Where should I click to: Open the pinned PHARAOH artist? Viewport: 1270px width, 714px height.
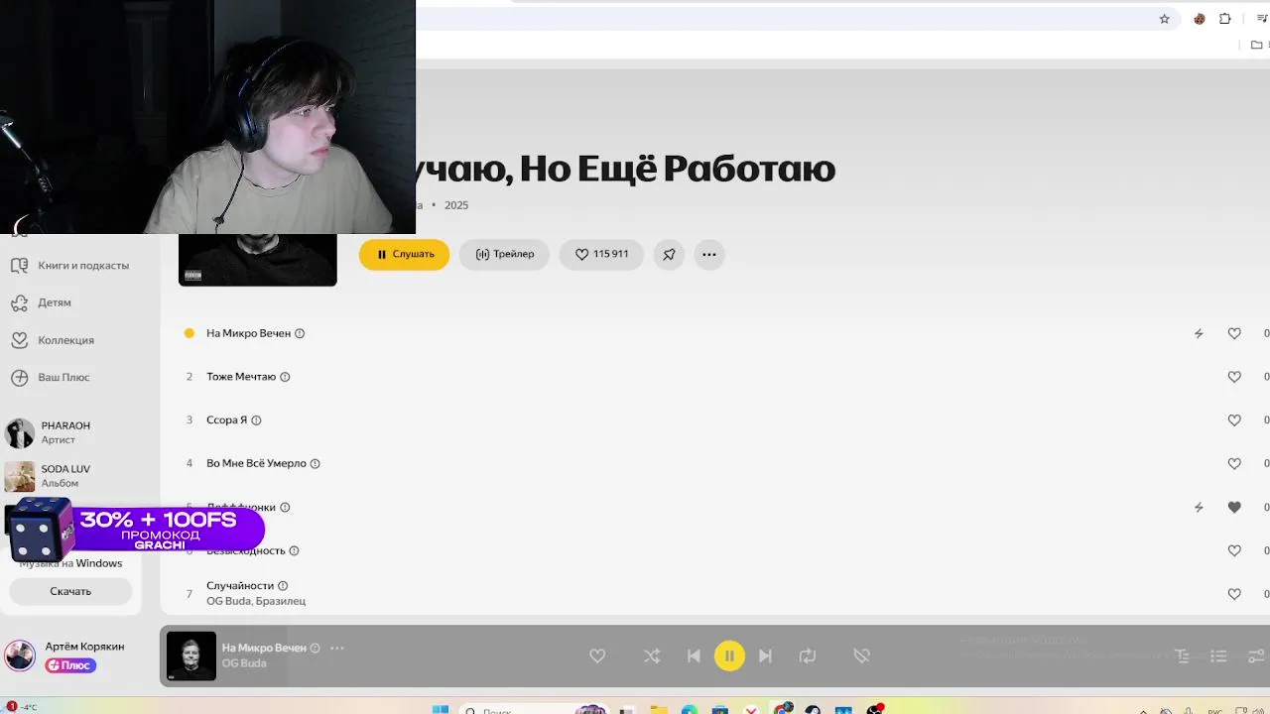coord(64,432)
